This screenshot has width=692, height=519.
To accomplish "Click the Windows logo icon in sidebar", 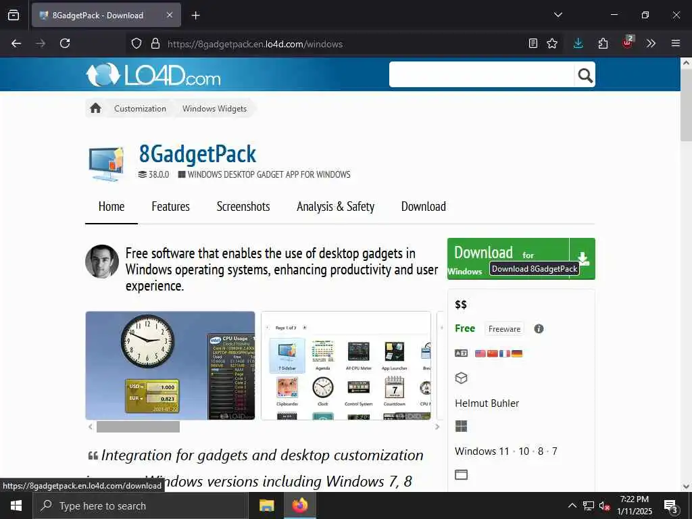I will click(461, 426).
